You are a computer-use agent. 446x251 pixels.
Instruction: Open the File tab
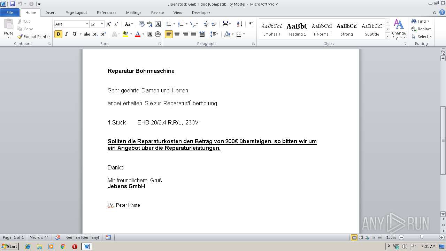point(10,13)
